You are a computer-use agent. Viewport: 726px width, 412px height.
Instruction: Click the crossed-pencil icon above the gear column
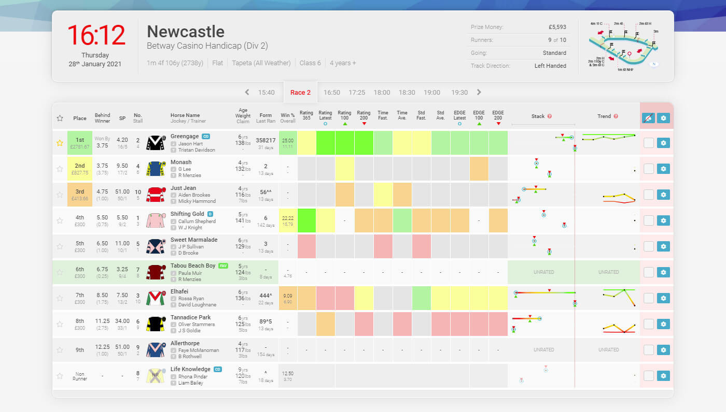pyautogui.click(x=648, y=119)
